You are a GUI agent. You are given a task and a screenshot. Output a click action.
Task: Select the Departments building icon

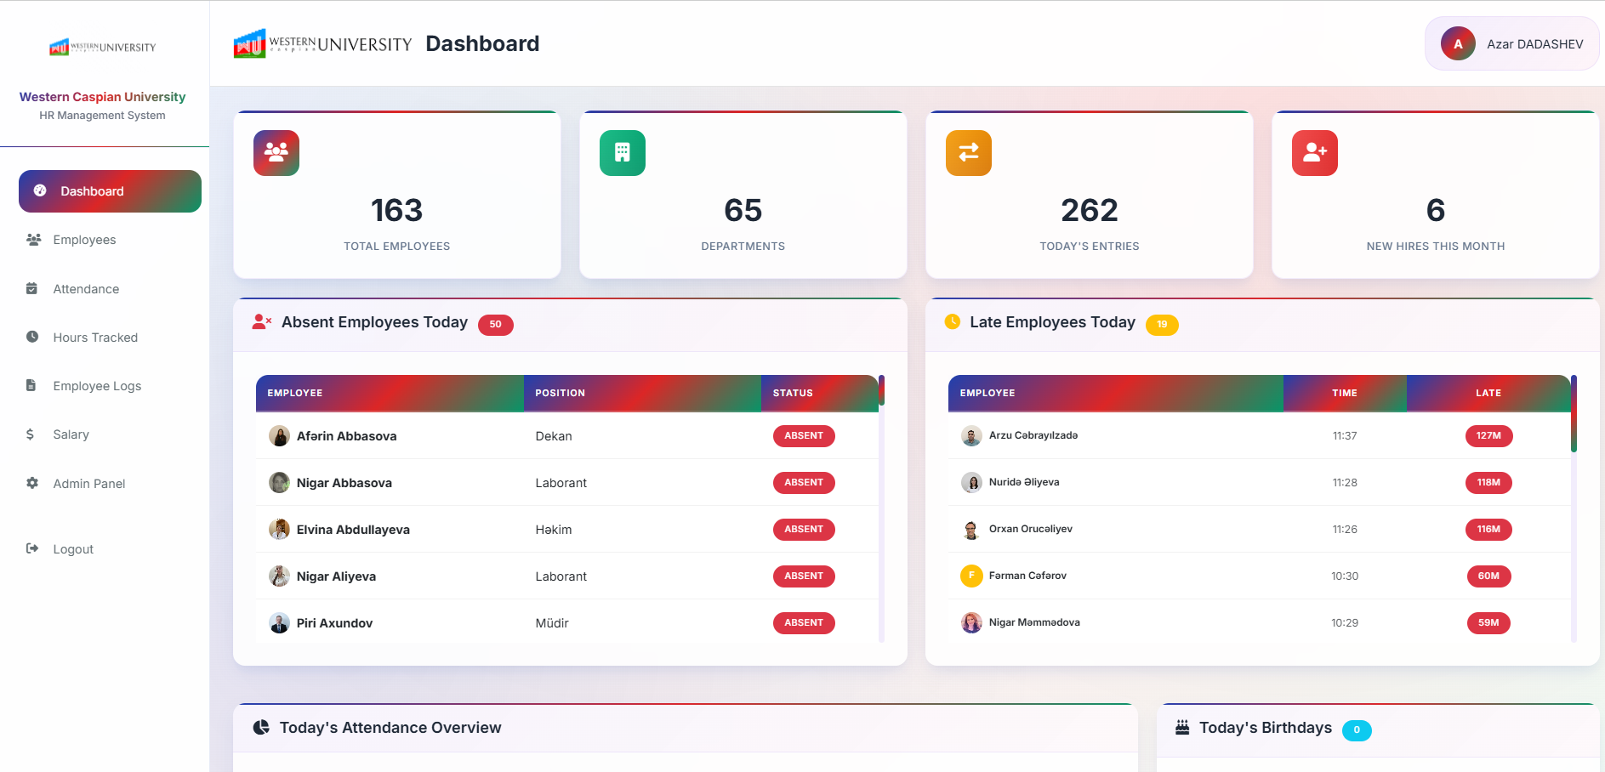[622, 153]
